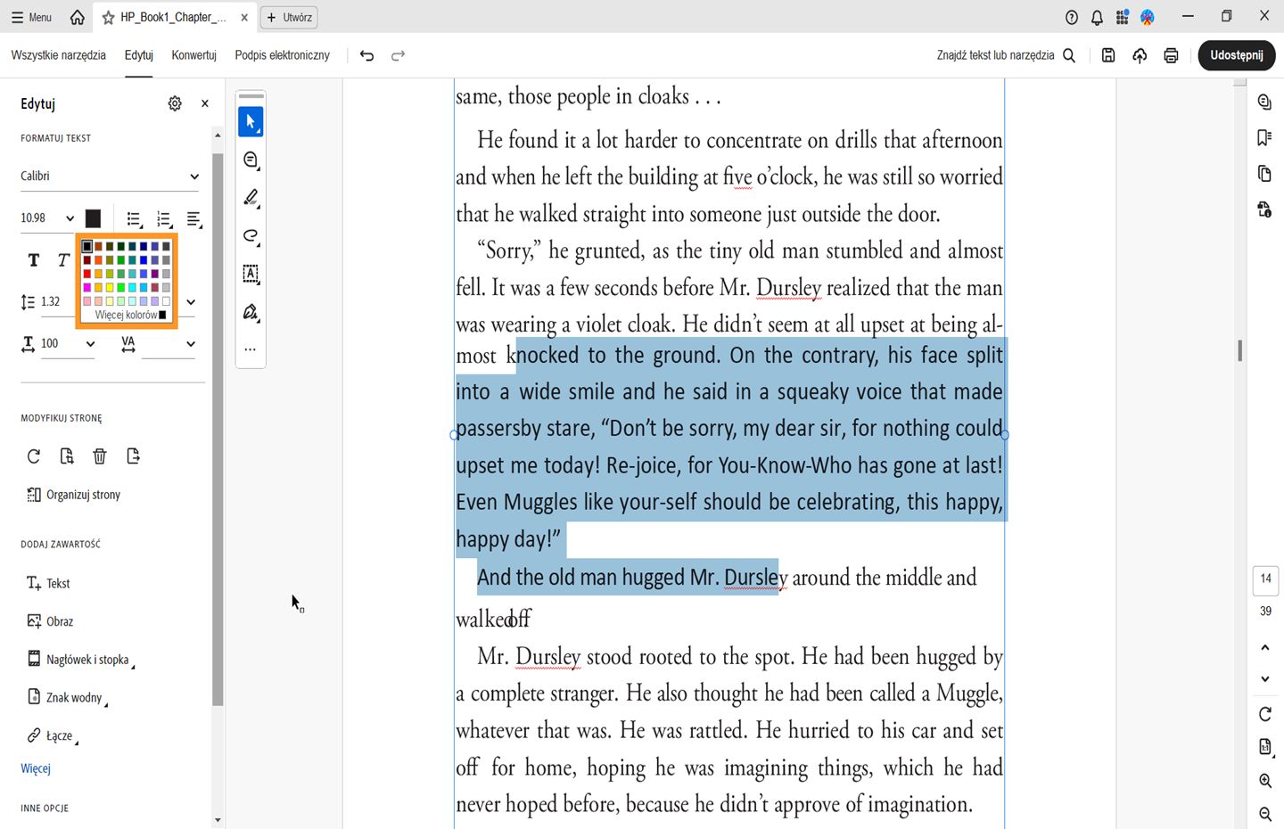Click the cloud upload icon

pos(1140,55)
